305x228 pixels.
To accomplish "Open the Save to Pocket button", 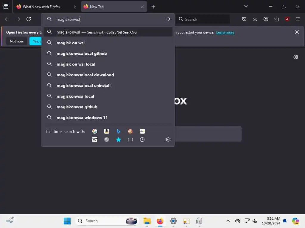I will click(244, 19).
